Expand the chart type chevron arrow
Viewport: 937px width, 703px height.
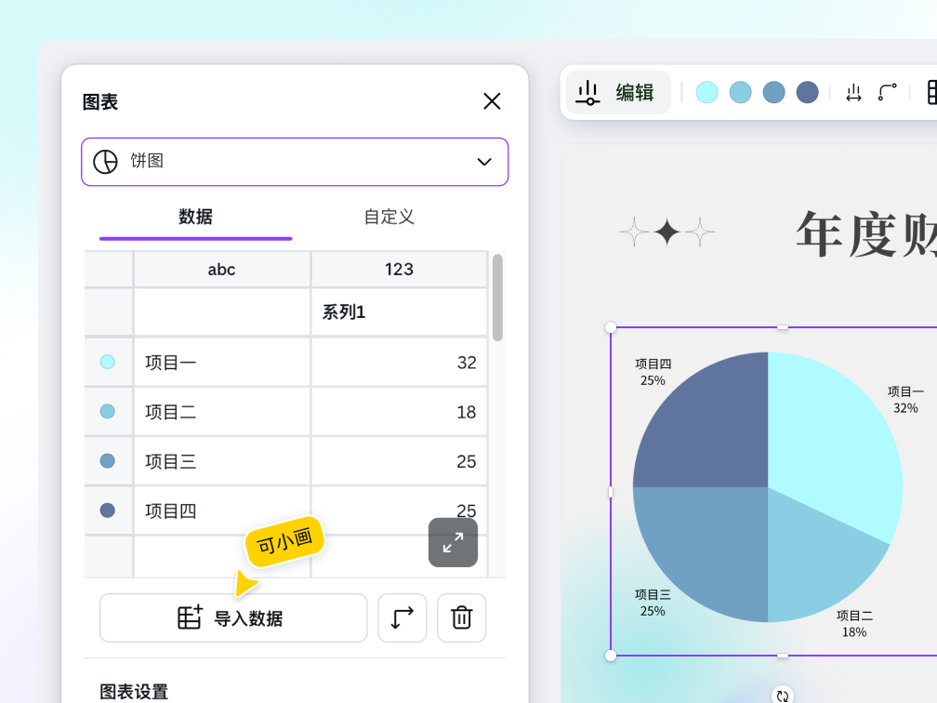pyautogui.click(x=484, y=162)
